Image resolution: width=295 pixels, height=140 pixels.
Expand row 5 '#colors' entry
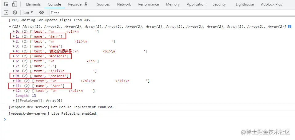click(14, 56)
